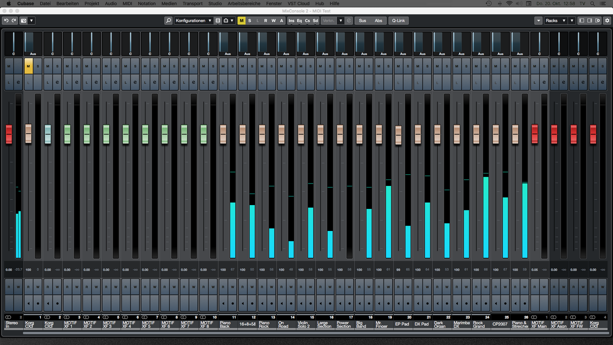Enable Q-Link mode
This screenshot has width=613, height=345.
[x=398, y=21]
